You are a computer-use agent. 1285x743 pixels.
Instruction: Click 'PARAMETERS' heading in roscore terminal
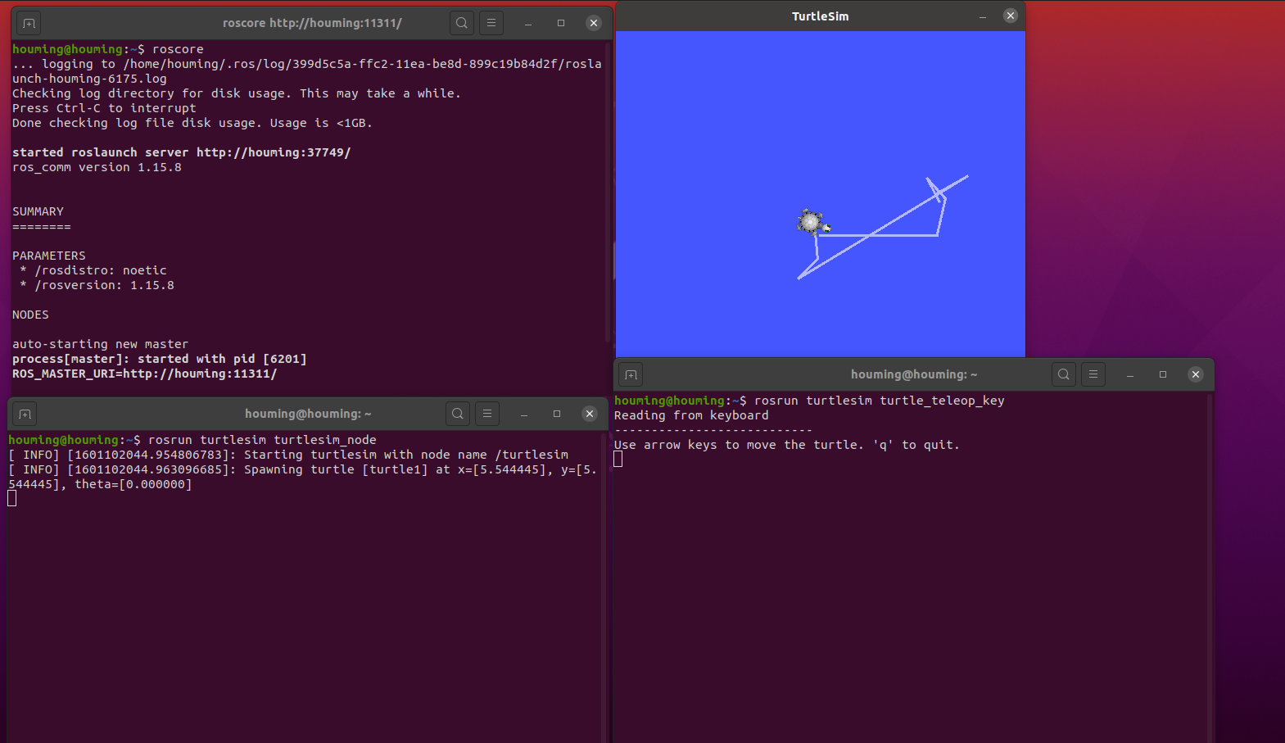click(x=49, y=256)
